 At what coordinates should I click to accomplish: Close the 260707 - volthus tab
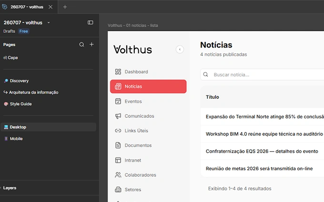(51, 7)
